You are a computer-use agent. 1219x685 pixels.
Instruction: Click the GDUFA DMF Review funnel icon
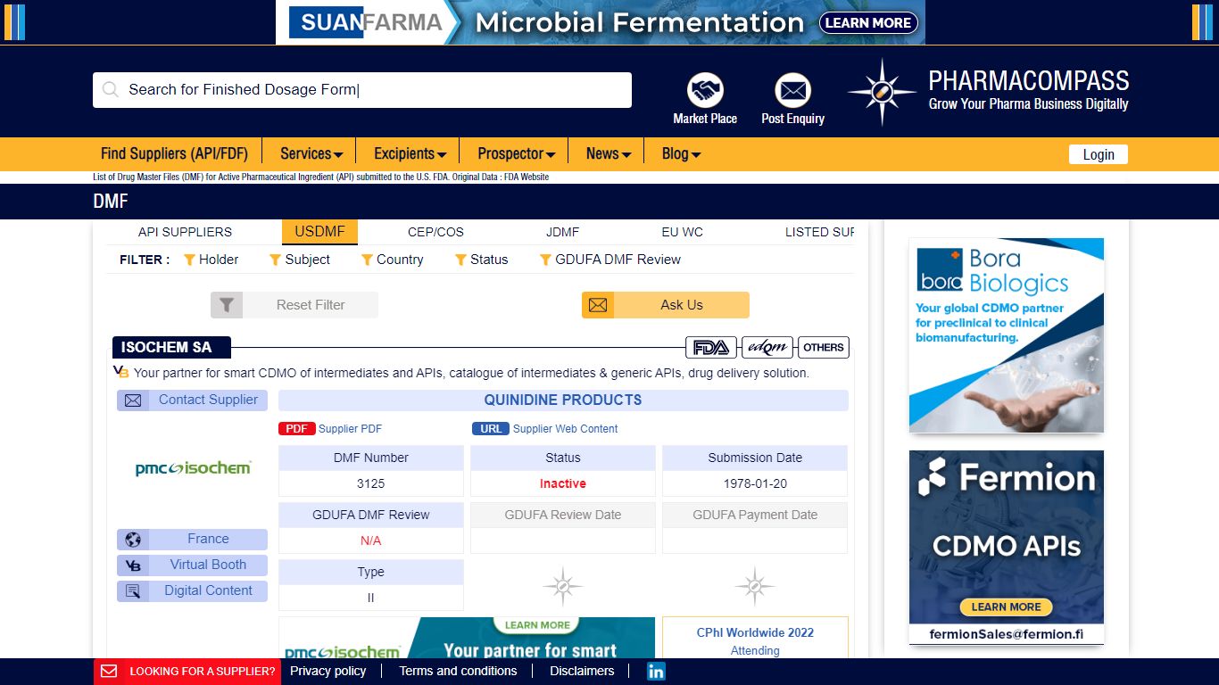click(x=545, y=260)
